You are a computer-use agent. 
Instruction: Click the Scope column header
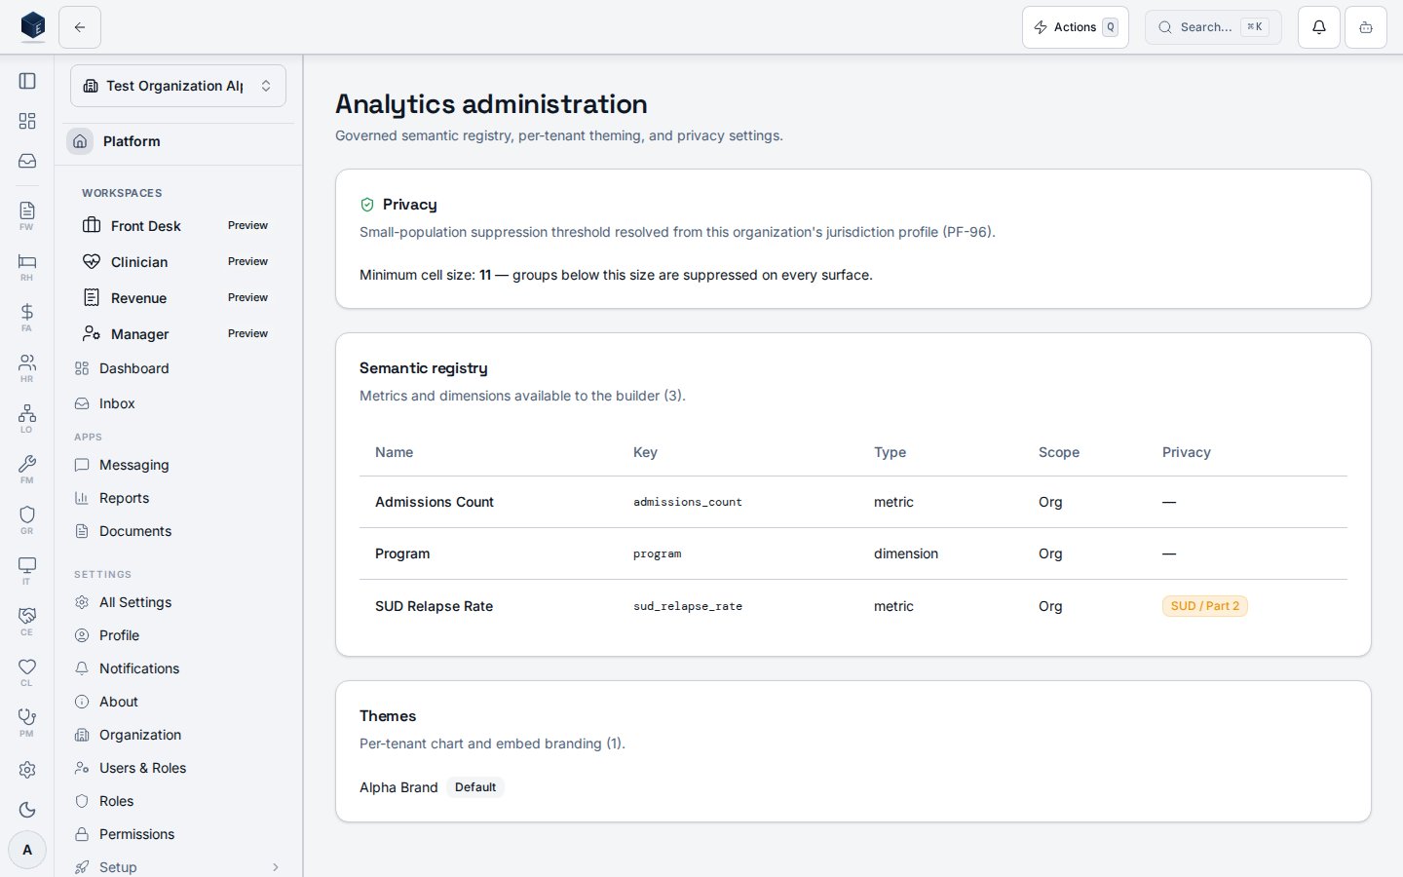tap(1059, 452)
